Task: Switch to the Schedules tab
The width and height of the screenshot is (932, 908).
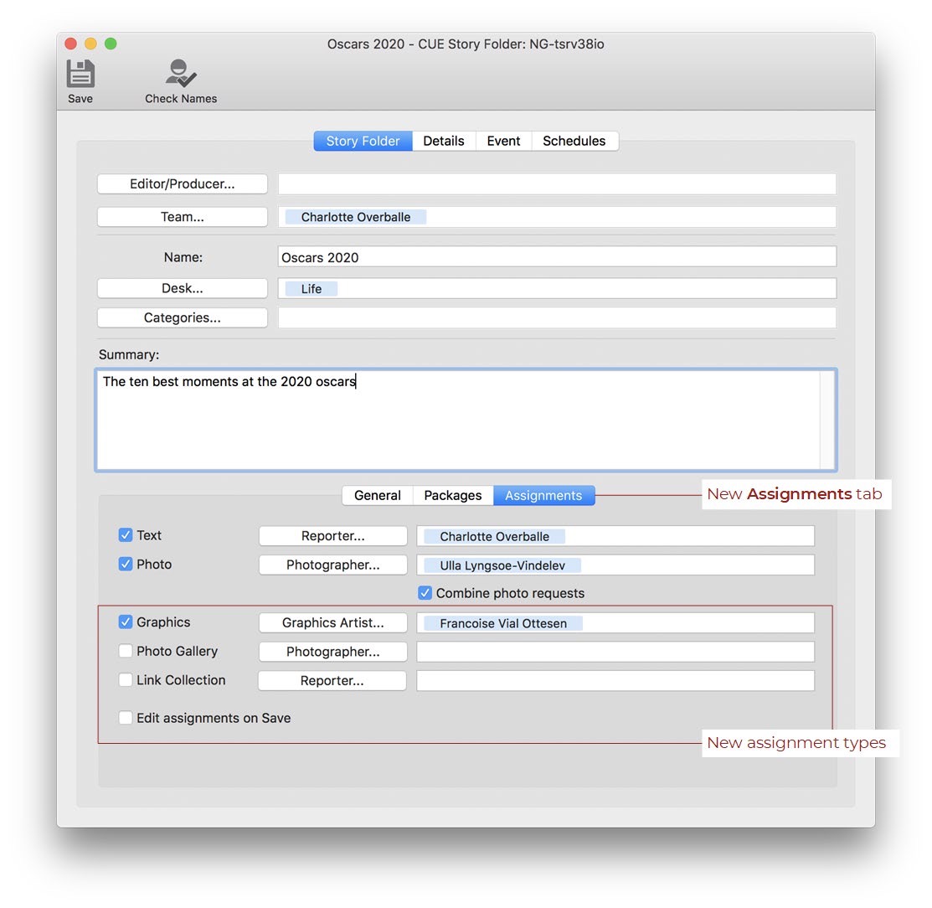Action: coord(574,141)
